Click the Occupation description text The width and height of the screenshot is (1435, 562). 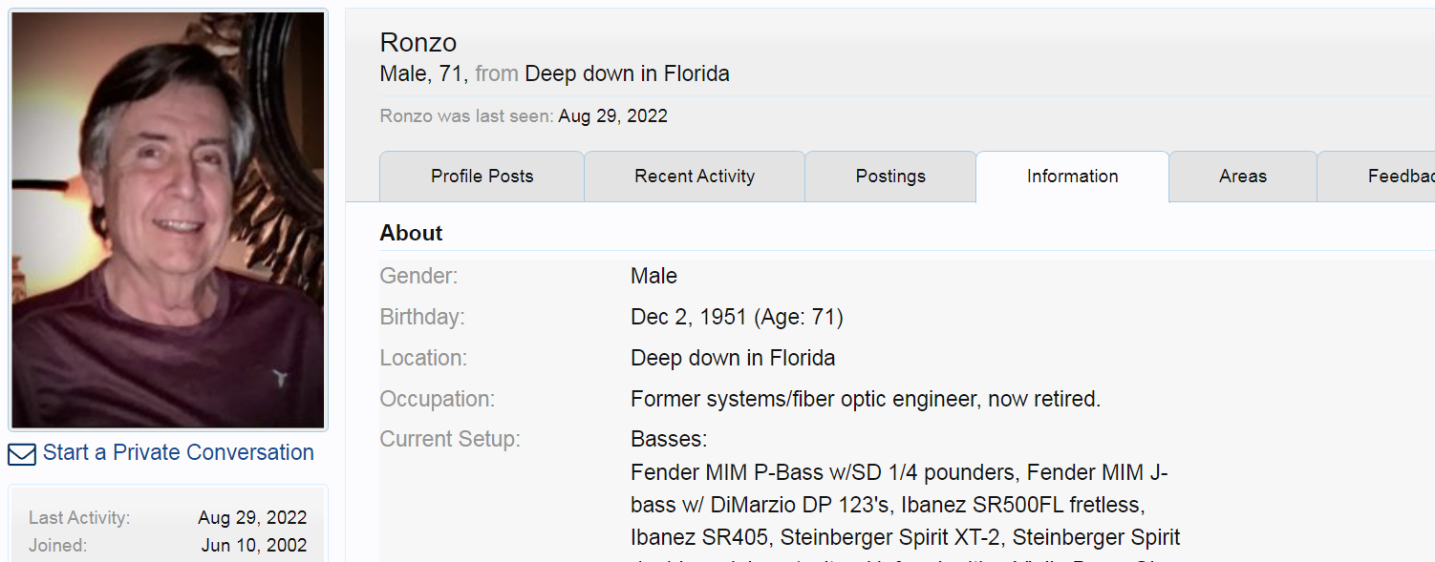tap(866, 399)
